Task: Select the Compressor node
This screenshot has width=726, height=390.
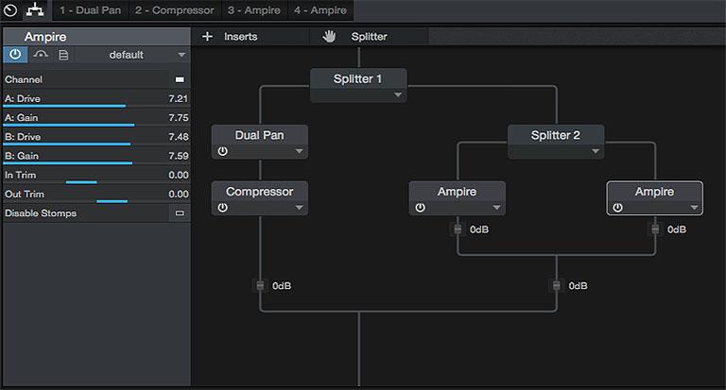Action: (260, 198)
